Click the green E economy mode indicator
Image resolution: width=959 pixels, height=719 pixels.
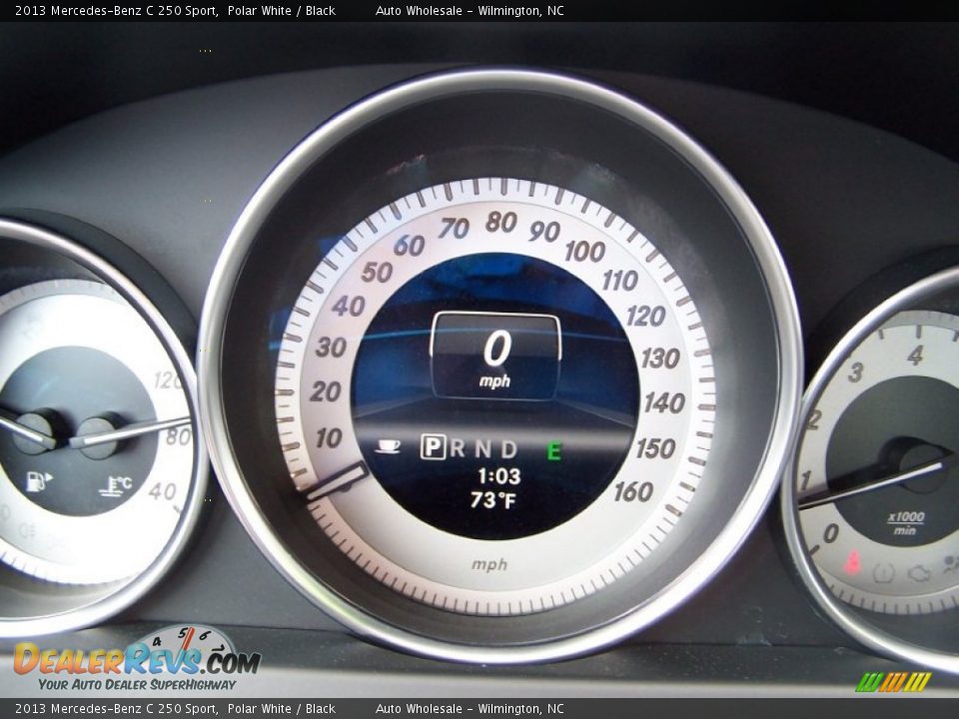pos(553,451)
